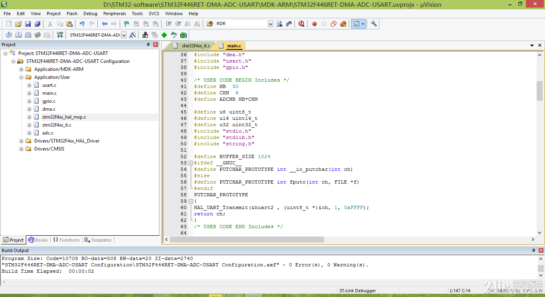Build the target with the Build icon
This screenshot has width=545, height=297.
[x=18, y=35]
